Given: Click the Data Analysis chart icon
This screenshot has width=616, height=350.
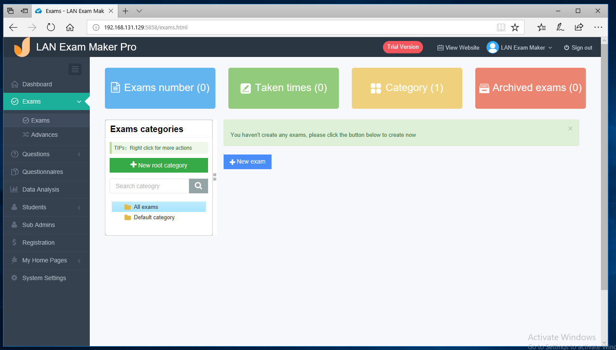Looking at the screenshot, I should (14, 189).
